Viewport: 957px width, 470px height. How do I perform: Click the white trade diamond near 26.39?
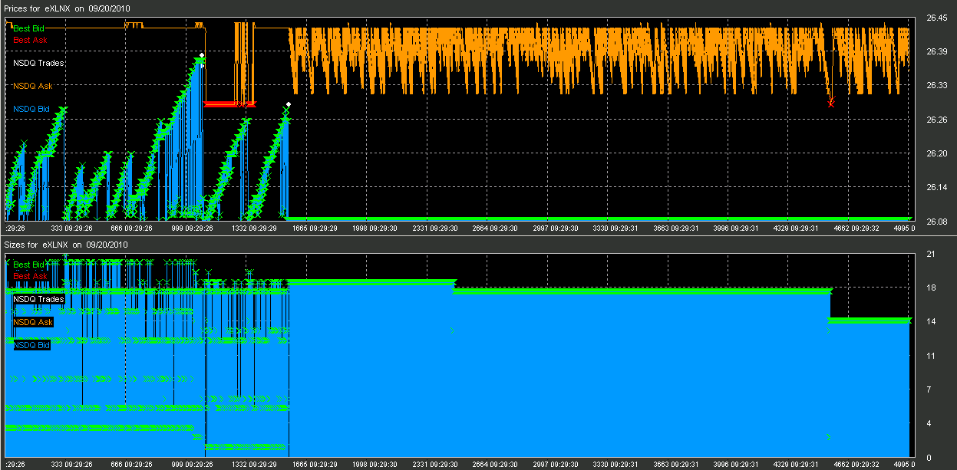point(202,55)
